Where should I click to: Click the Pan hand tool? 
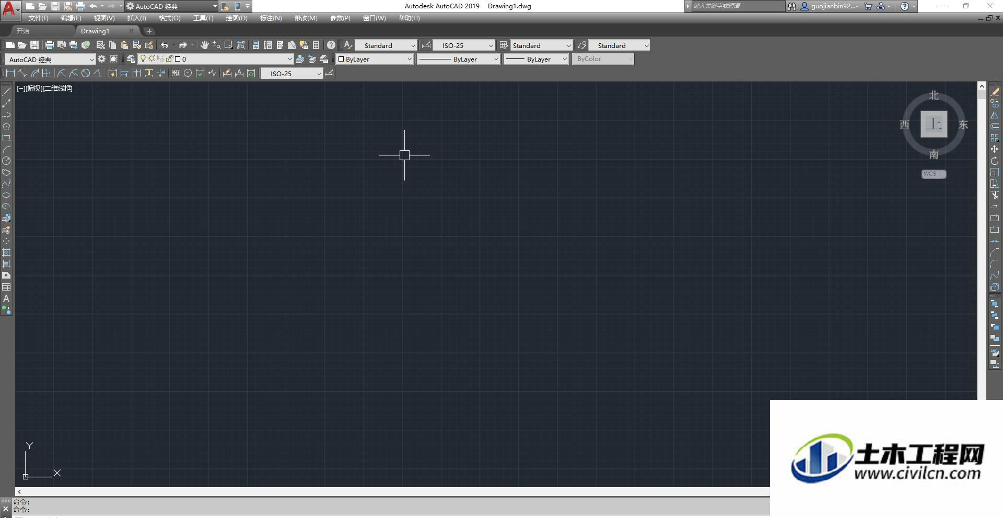pos(204,45)
